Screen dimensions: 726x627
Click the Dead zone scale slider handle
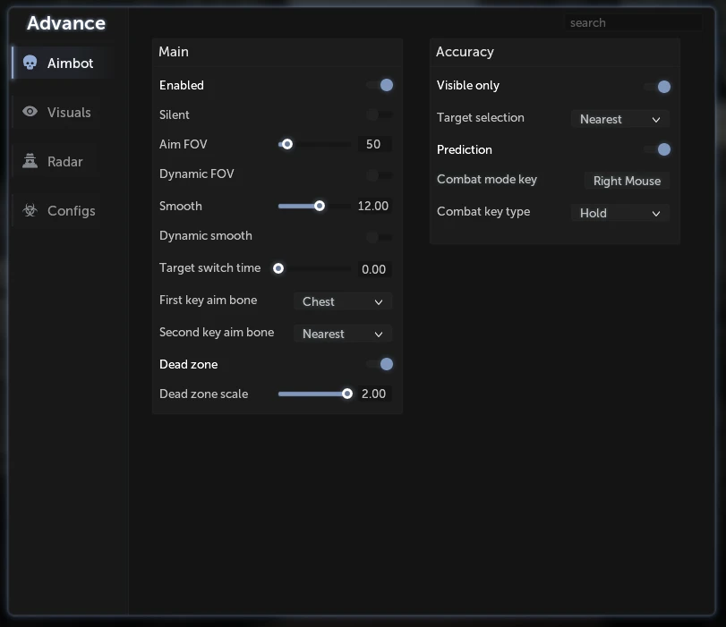346,394
